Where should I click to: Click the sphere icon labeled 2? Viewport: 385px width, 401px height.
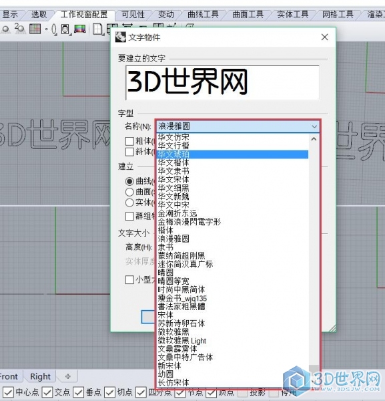(x=19, y=29)
